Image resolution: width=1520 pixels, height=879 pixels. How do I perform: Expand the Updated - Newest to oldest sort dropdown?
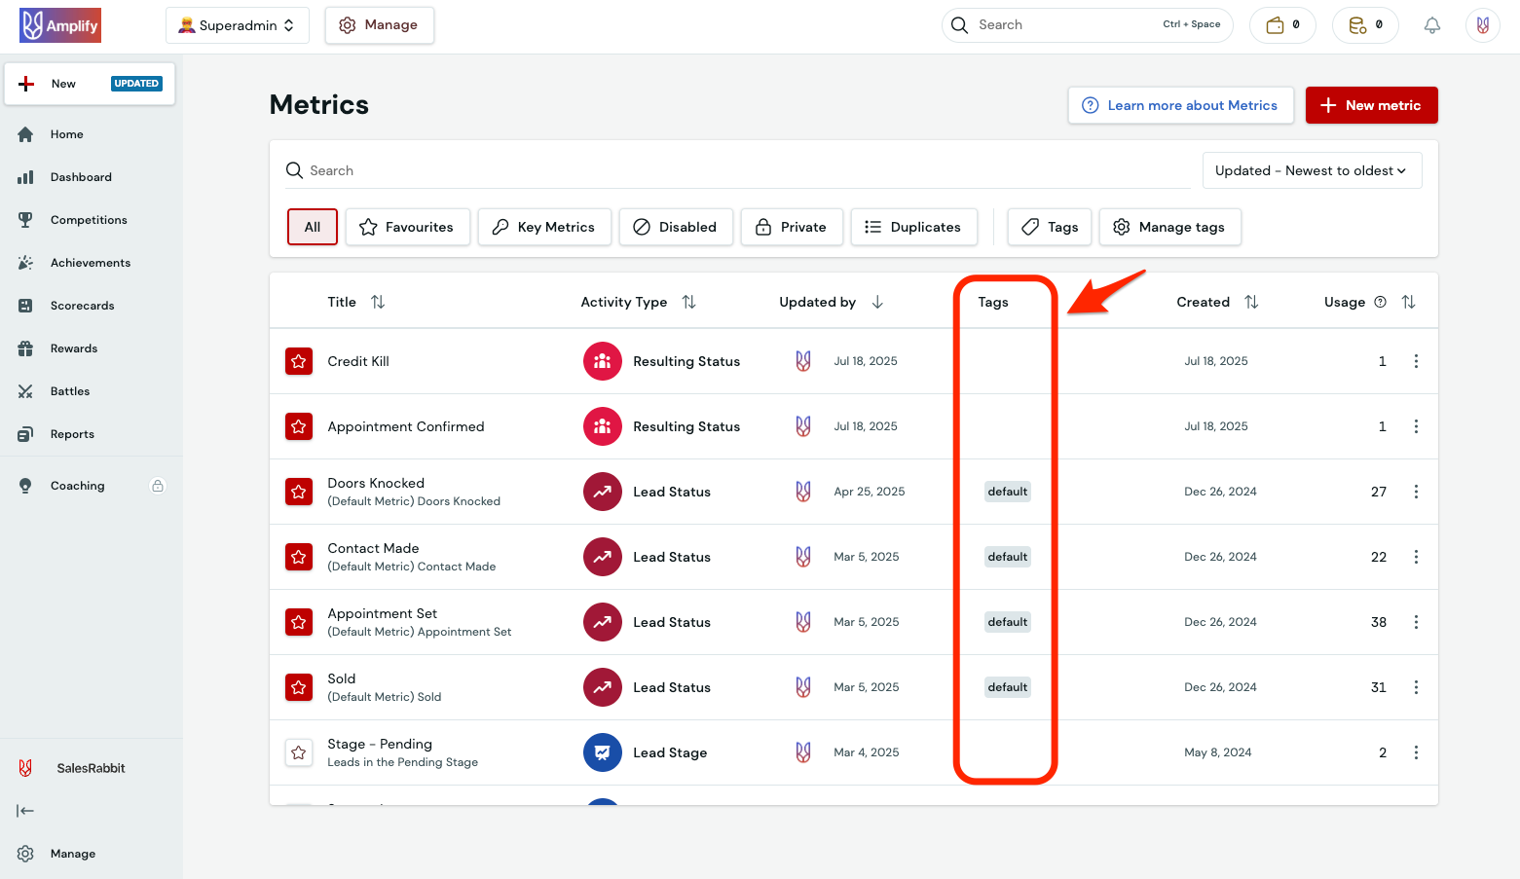1311,170
